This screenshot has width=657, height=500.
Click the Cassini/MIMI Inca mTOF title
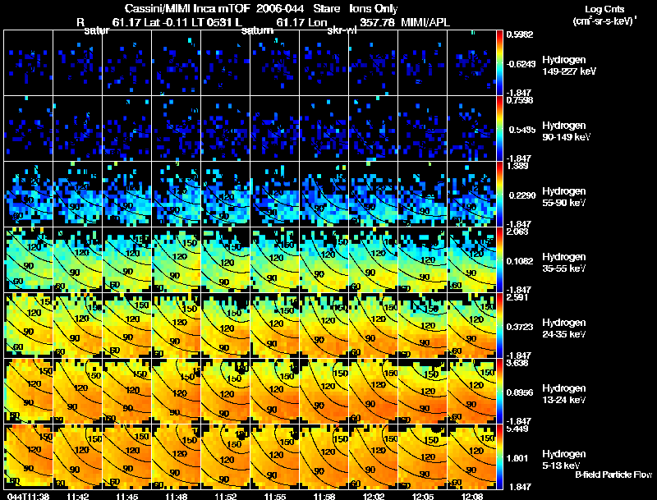pyautogui.click(x=187, y=8)
